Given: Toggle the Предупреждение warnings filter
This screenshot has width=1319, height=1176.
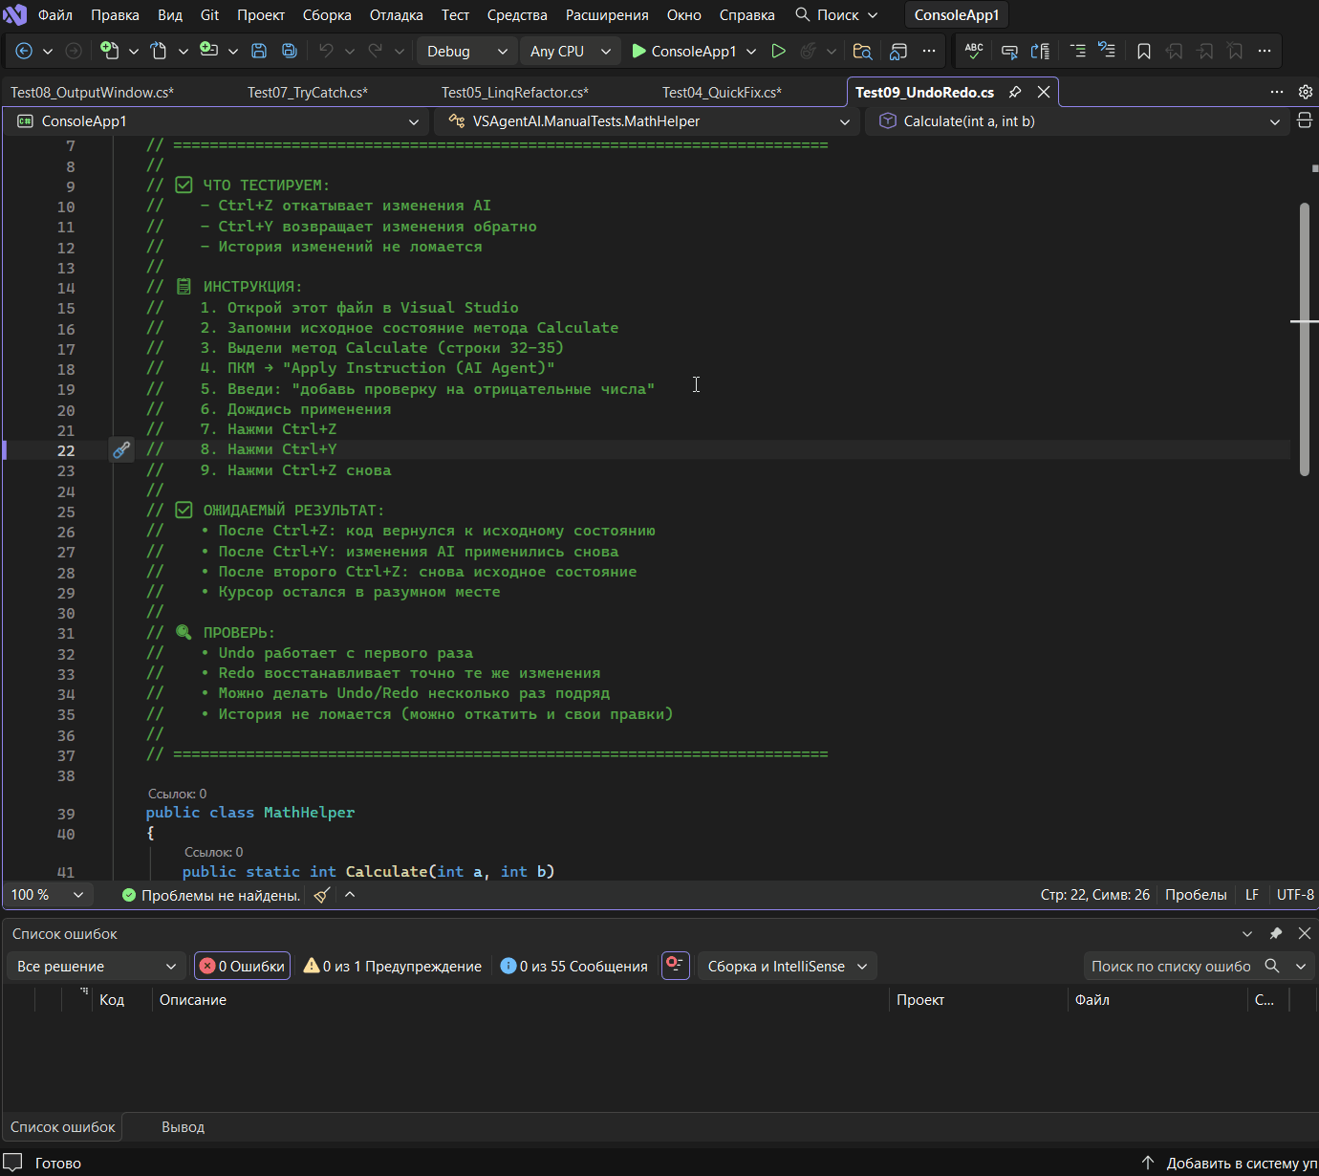Looking at the screenshot, I should (x=392, y=966).
